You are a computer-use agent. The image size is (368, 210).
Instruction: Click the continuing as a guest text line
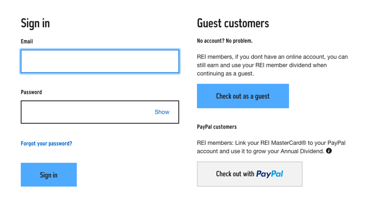click(226, 73)
